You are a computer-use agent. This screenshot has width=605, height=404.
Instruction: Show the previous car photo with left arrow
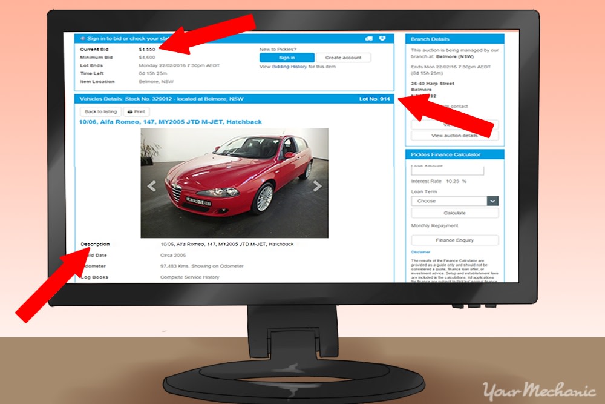tap(152, 186)
